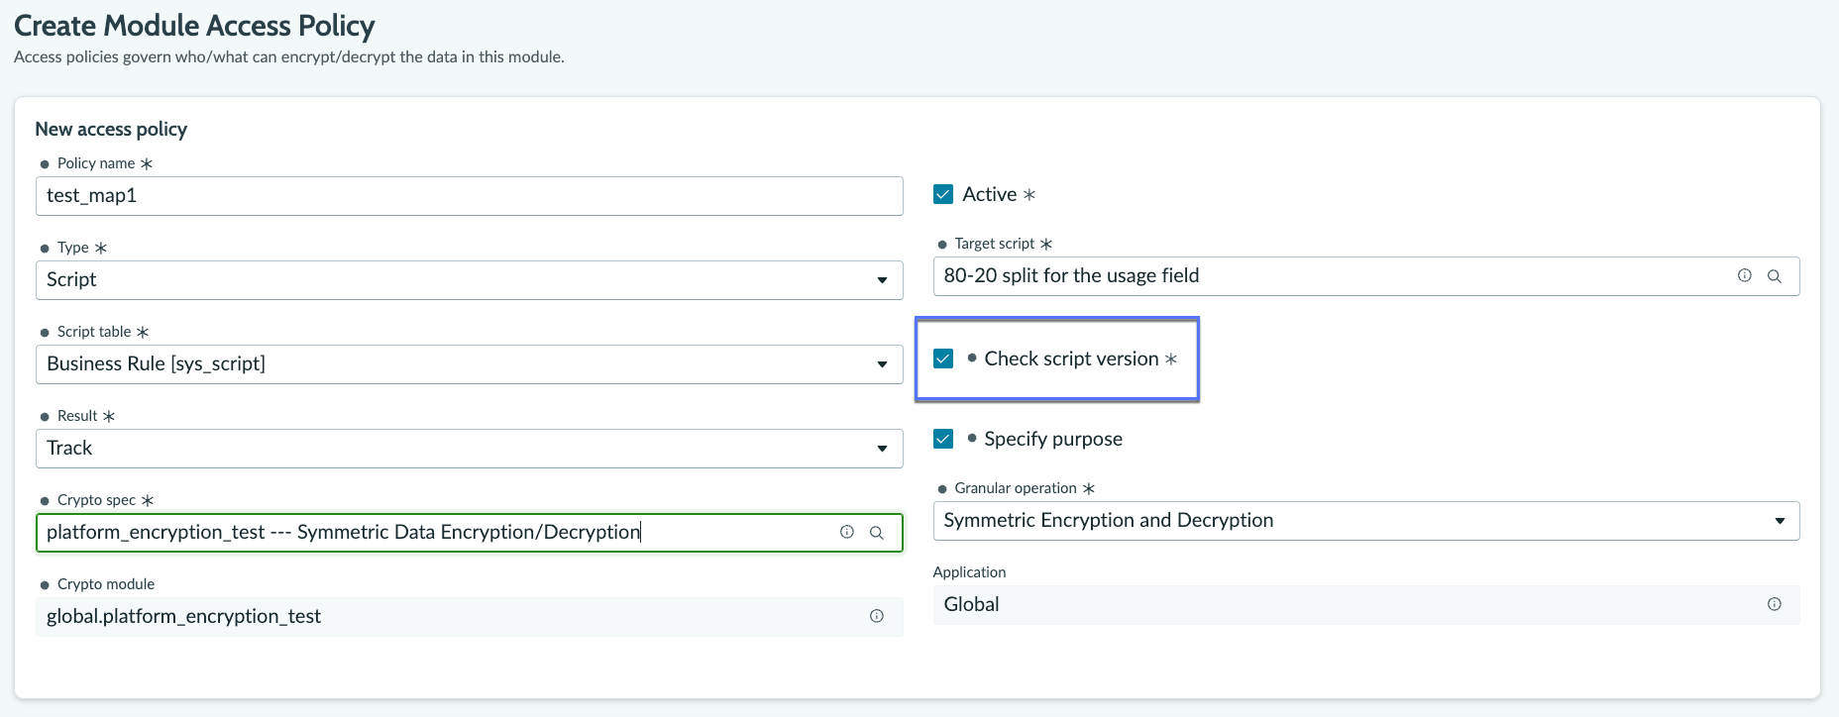The height and width of the screenshot is (717, 1839).
Task: Click the 'Specify purpose' label text
Action: coord(1053,439)
